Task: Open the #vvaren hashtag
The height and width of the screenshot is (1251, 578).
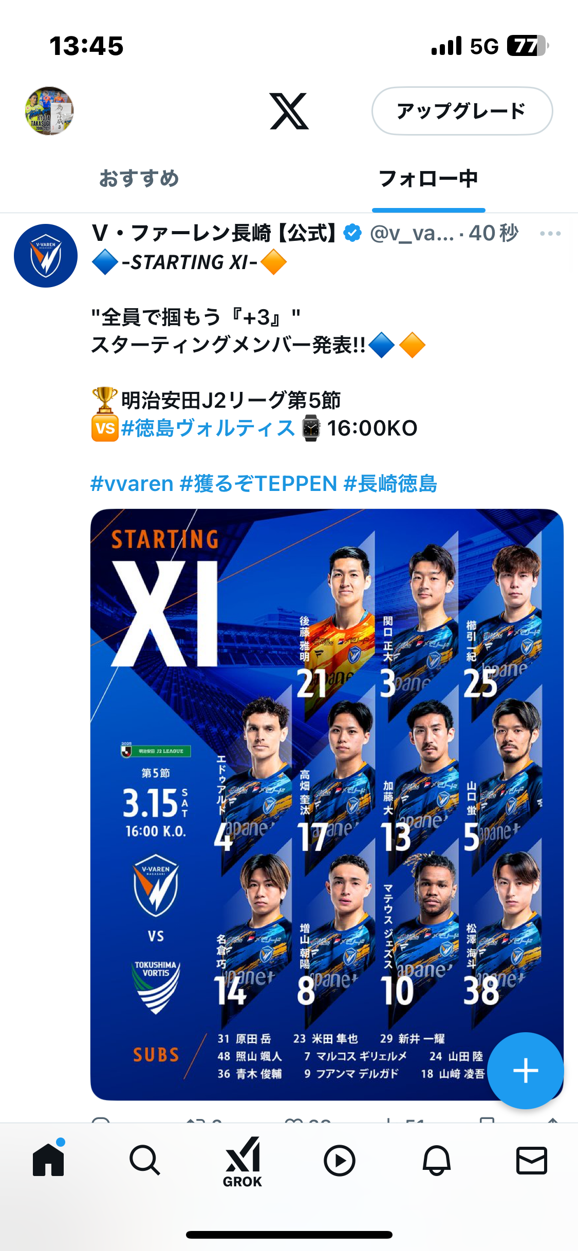Action: pyautogui.click(x=132, y=484)
